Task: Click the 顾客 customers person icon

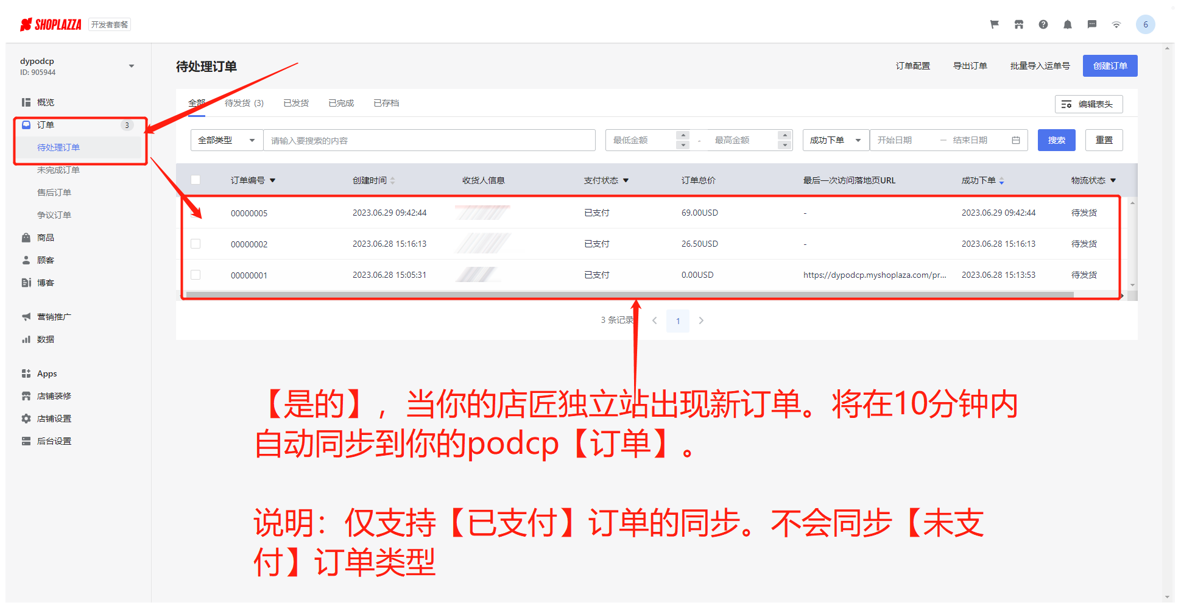Action: pyautogui.click(x=26, y=260)
